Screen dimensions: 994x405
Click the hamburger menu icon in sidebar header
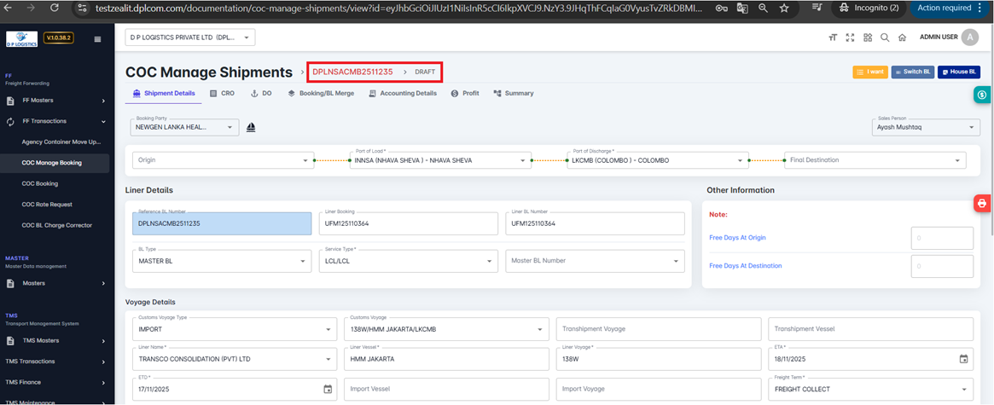[x=97, y=39]
